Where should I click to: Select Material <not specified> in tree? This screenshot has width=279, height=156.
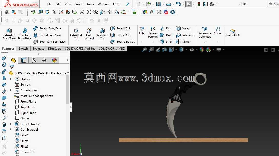tap(37, 96)
